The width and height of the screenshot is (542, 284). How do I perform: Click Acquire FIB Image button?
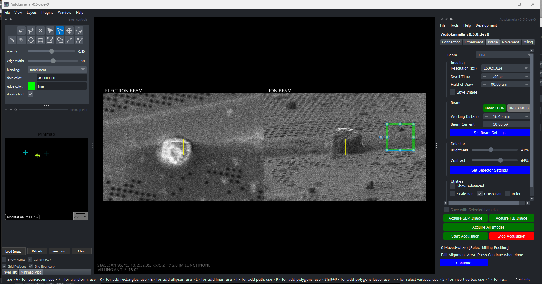tap(511, 218)
